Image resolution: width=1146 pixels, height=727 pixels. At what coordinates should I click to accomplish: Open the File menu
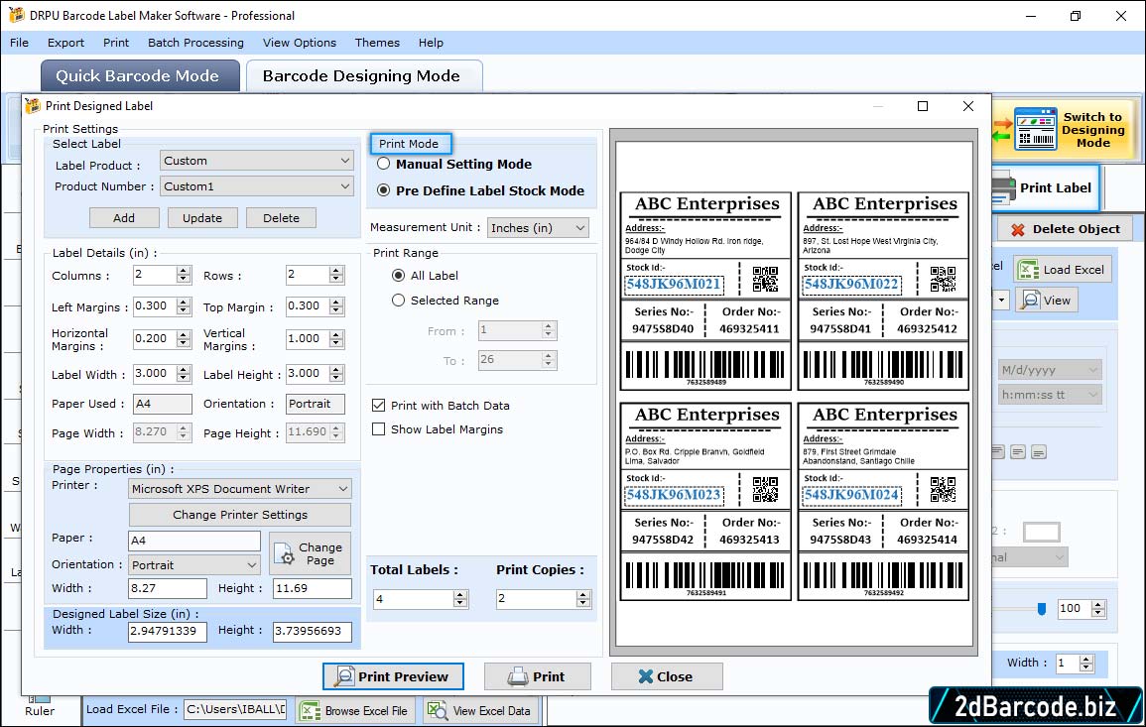coord(19,43)
